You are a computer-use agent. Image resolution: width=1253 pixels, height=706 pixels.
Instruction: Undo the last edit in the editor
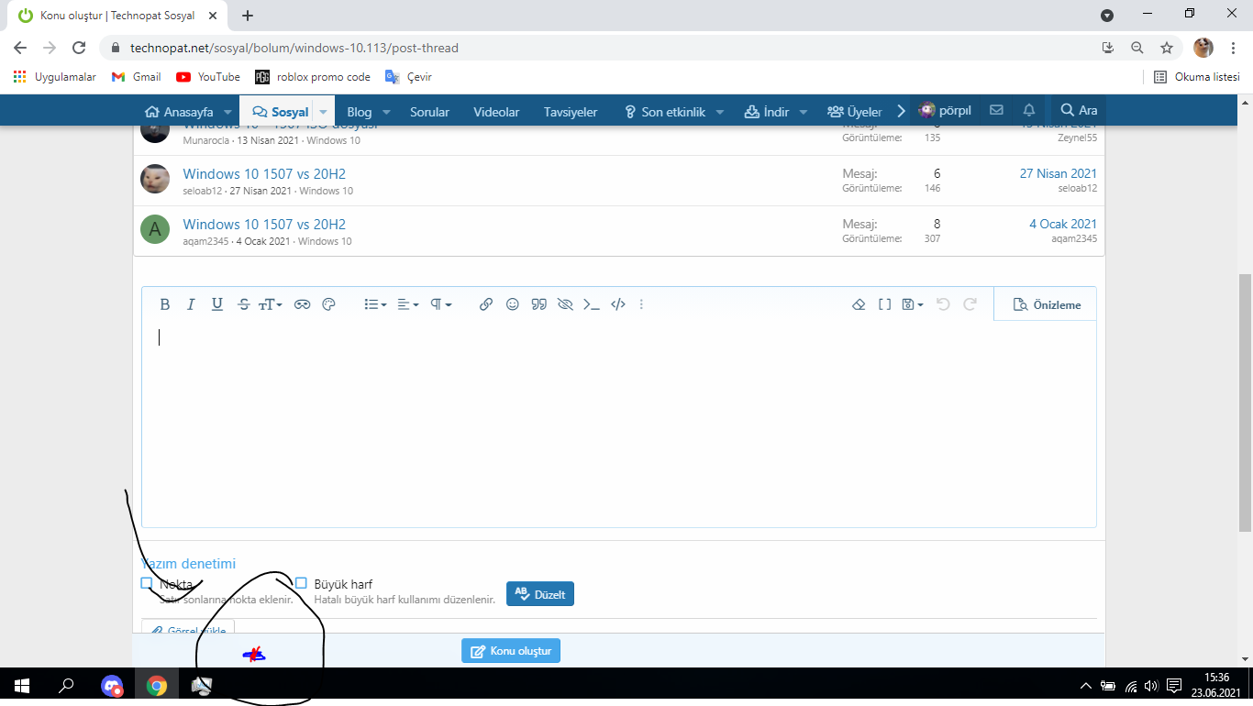pyautogui.click(x=943, y=304)
